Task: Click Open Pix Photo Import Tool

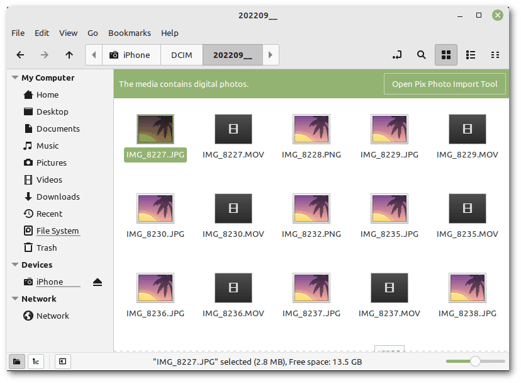Action: (444, 84)
